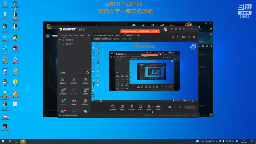The image size is (256, 144).
Task: Open streaming settings gear in bottom toolbar
Action: [x=180, y=107]
